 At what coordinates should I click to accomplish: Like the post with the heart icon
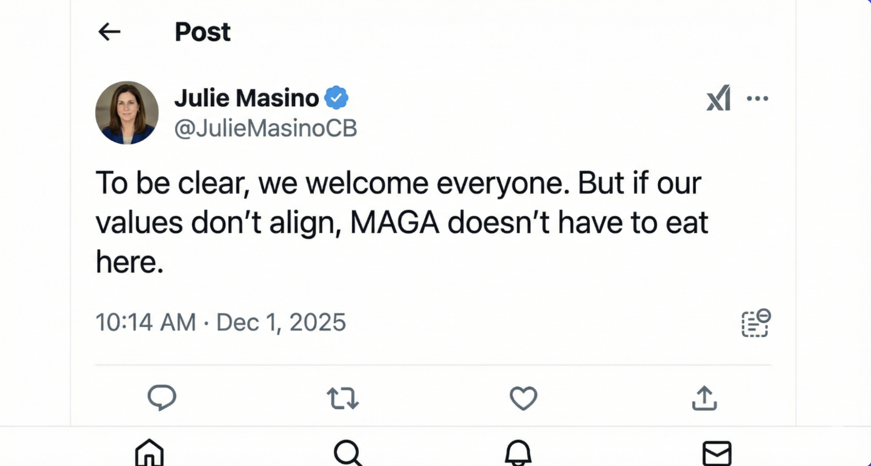click(x=523, y=398)
